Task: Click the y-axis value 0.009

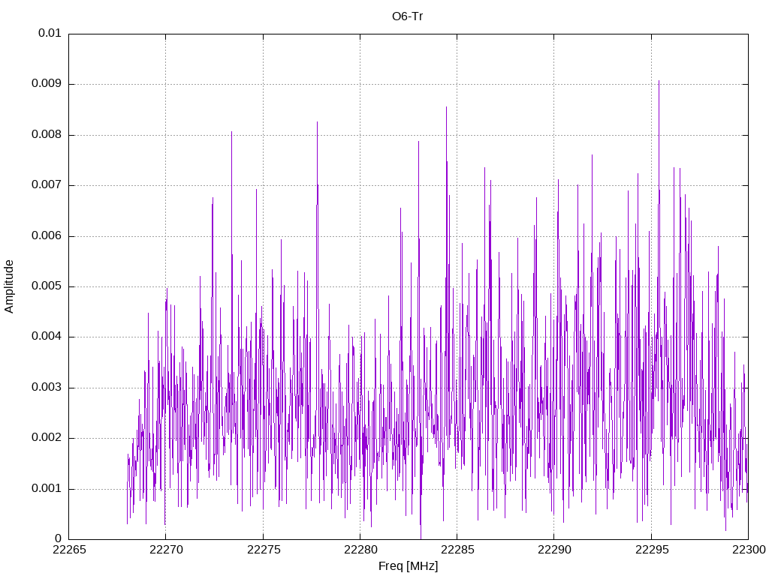Action: click(47, 84)
